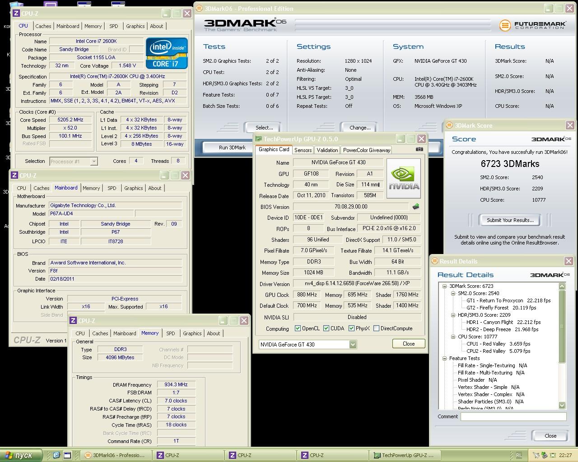Toggle the CUDA checkbox
This screenshot has height=462, width=578.
pos(326,328)
